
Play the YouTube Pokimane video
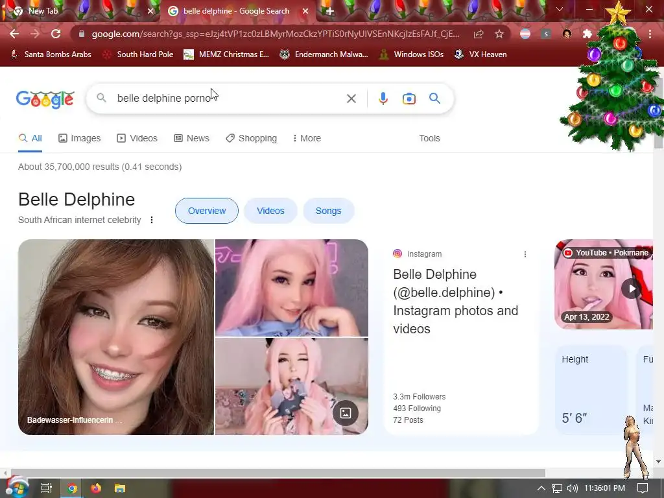pyautogui.click(x=631, y=289)
